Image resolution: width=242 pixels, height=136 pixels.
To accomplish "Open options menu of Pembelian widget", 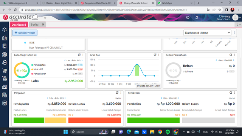I will click(x=234, y=93).
